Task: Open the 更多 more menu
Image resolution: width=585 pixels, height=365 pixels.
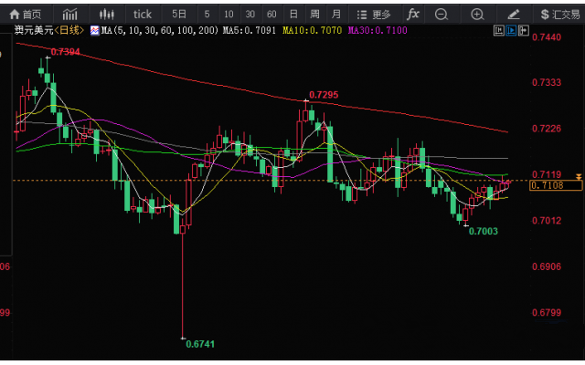Action: (x=374, y=15)
